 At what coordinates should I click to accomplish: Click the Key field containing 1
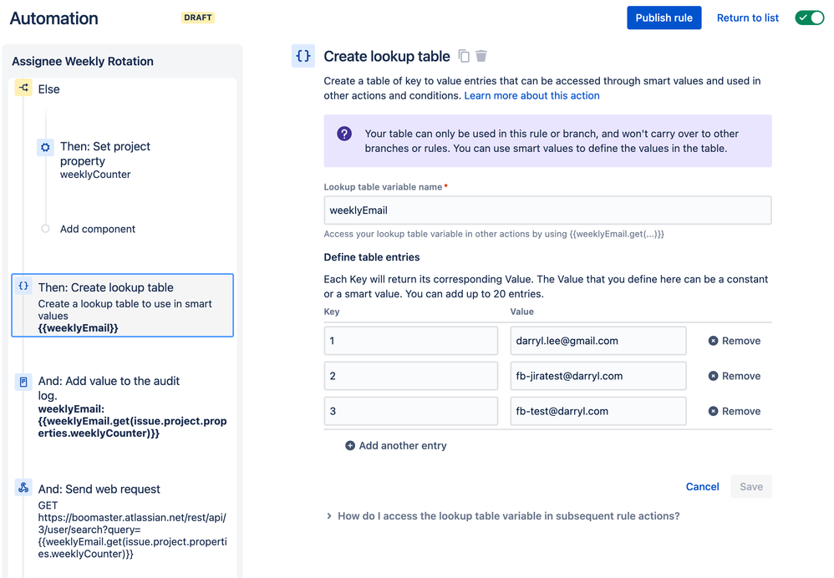click(410, 341)
